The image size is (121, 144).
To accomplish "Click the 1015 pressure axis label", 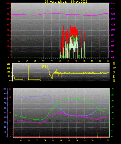I will point(113,14).
